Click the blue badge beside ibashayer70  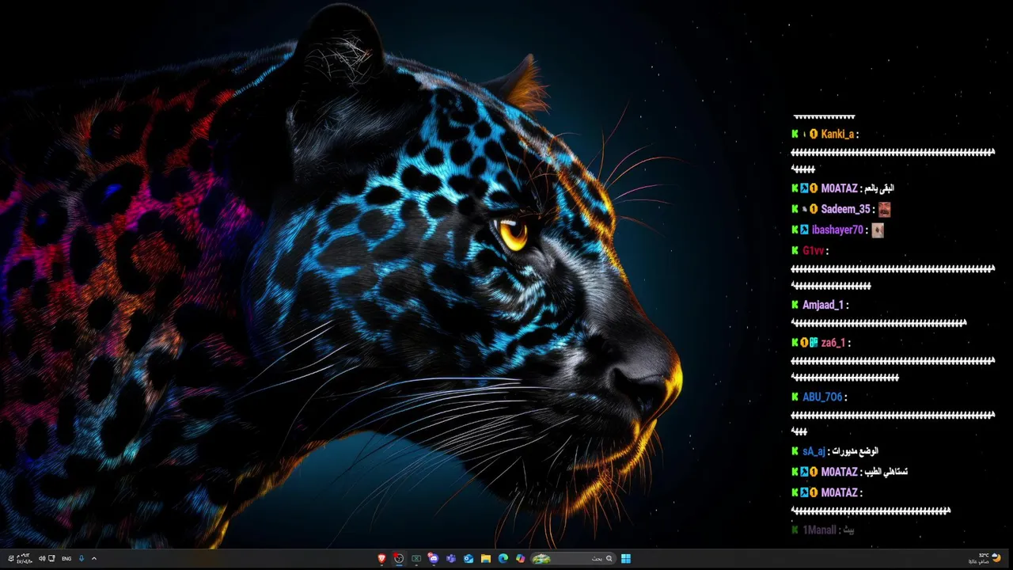(804, 230)
